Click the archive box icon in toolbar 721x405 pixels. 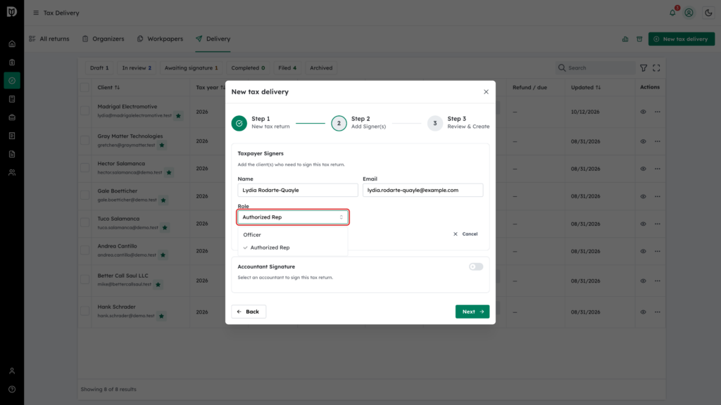coord(639,39)
